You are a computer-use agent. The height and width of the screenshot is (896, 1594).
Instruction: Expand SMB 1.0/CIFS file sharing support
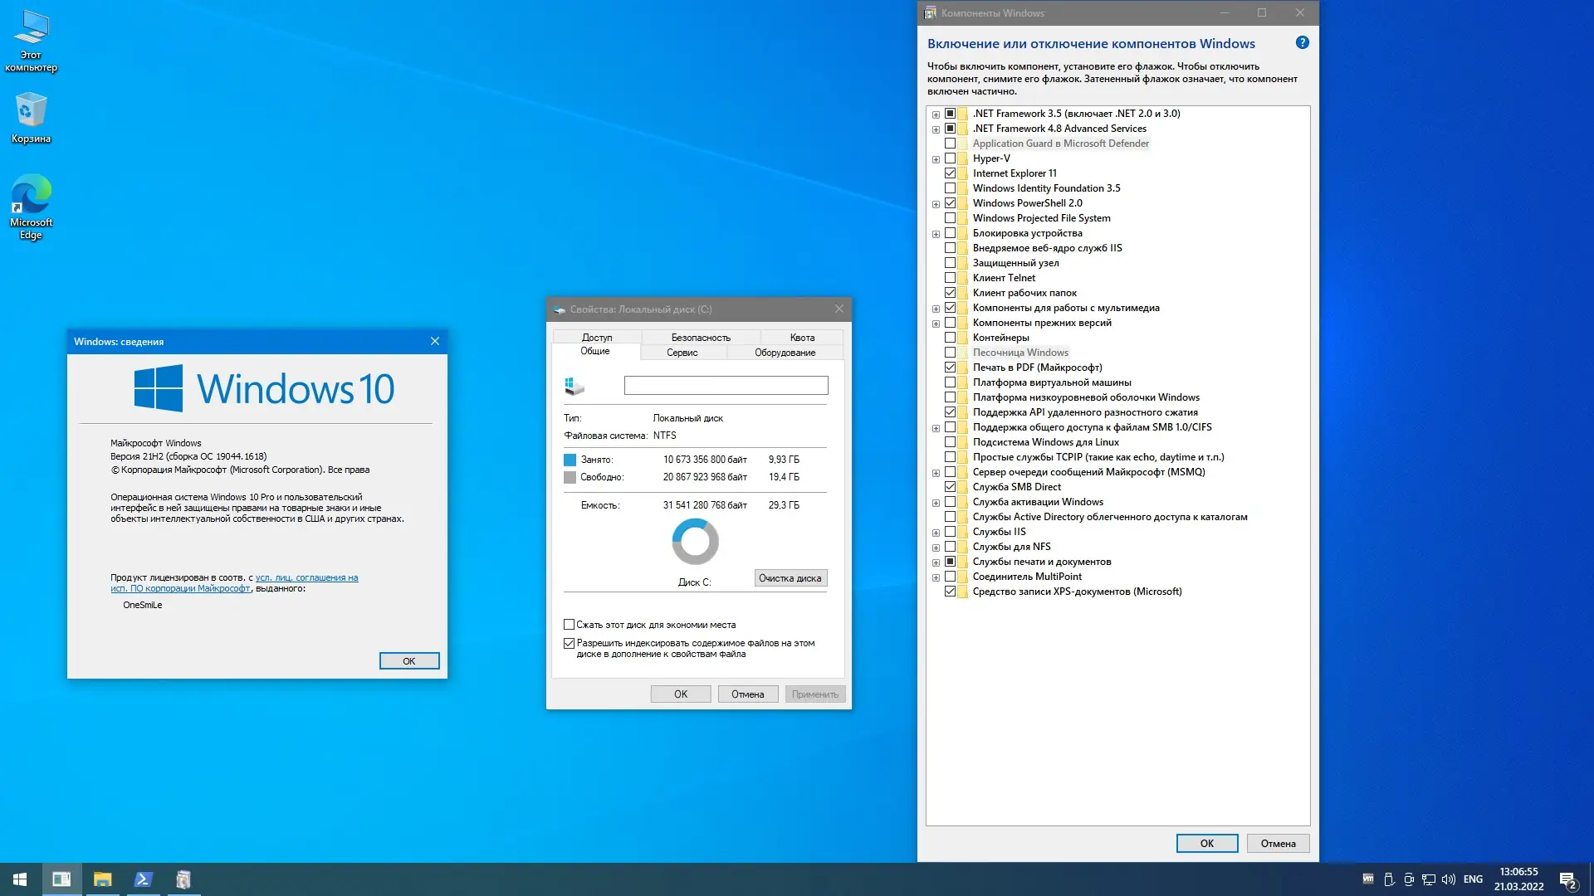tap(936, 428)
